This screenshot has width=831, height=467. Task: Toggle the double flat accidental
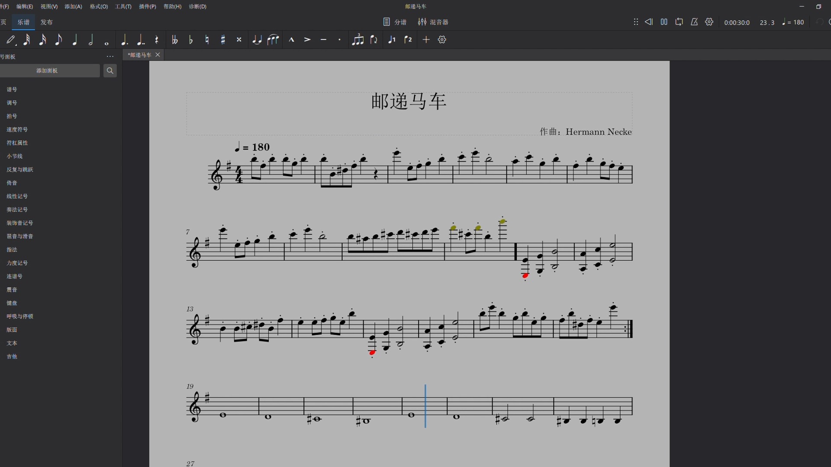click(175, 40)
